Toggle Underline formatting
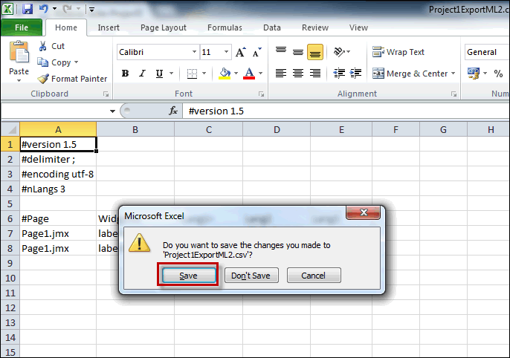 pos(159,74)
